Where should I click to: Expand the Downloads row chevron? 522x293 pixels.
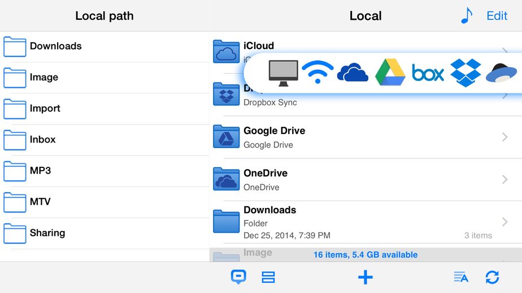coord(504,221)
